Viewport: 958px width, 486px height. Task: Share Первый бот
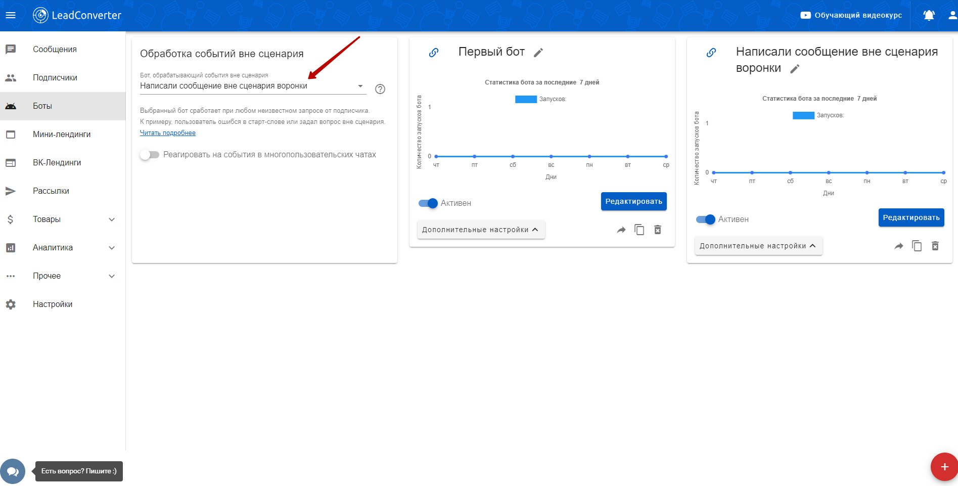coord(621,230)
